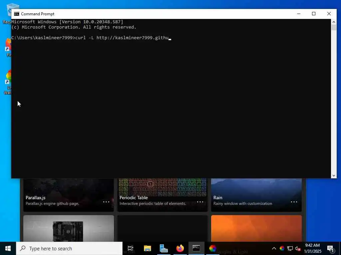Open the Windows Start menu
This screenshot has width=341, height=255.
(8, 248)
